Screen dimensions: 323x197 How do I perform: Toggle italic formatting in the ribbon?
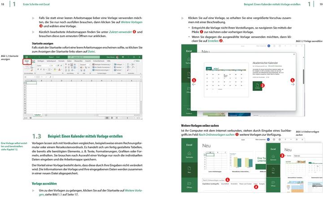click(x=41, y=69)
